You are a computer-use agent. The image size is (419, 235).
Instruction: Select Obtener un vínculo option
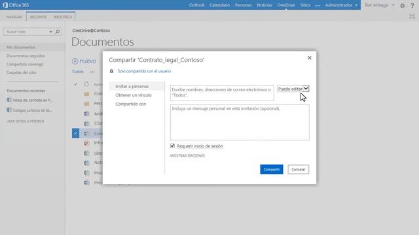[x=134, y=95]
